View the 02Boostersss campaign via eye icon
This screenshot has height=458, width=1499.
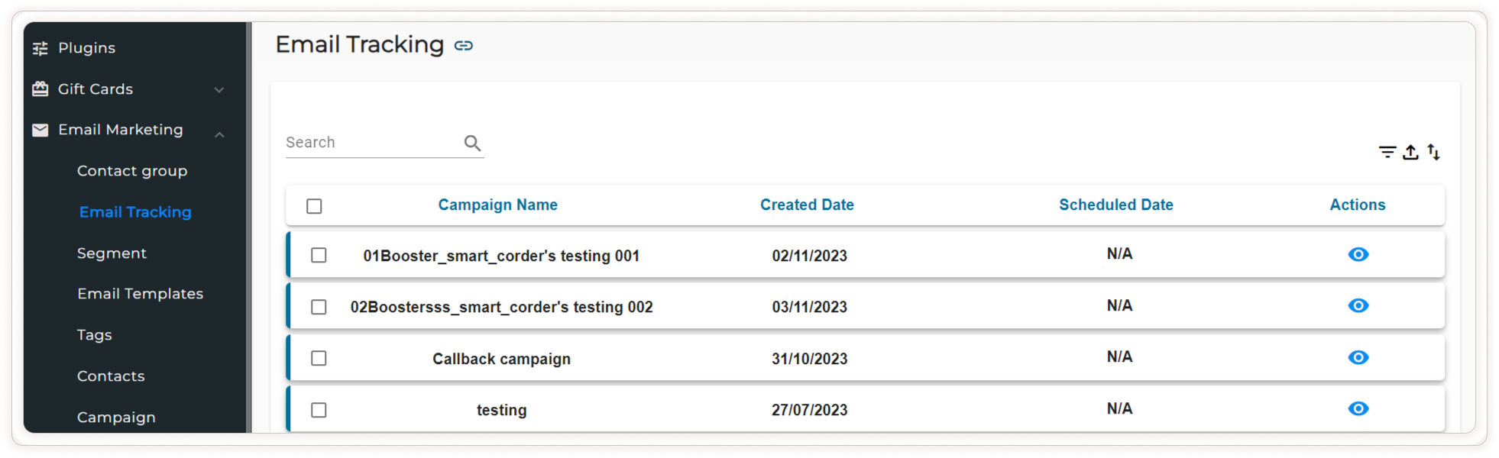(x=1358, y=305)
